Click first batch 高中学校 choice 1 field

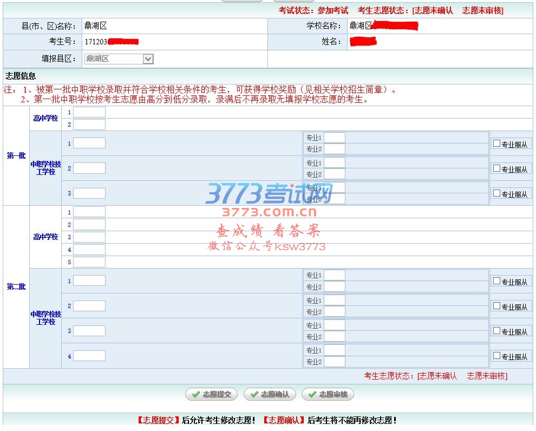click(89, 112)
